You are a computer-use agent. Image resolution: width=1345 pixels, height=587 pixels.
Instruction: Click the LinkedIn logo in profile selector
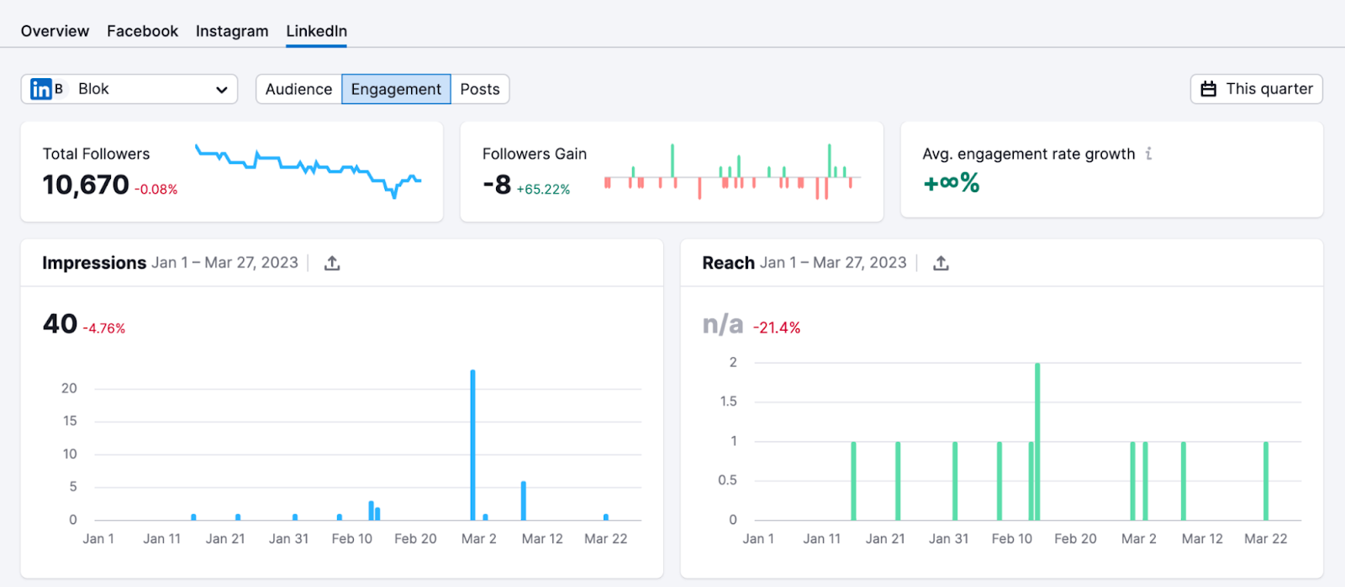pyautogui.click(x=40, y=89)
